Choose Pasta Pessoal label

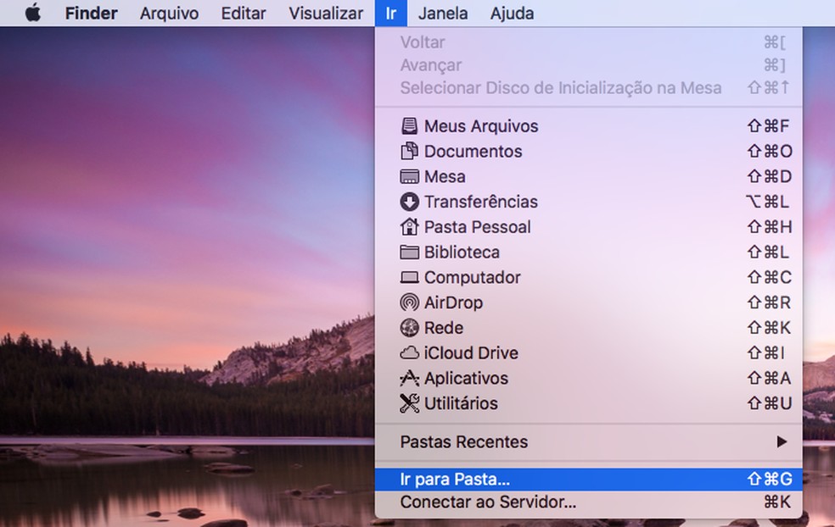477,226
